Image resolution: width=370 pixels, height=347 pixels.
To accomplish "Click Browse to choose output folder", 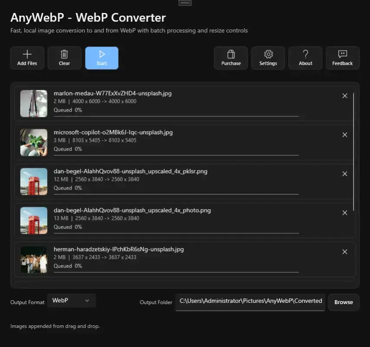I will 344,302.
